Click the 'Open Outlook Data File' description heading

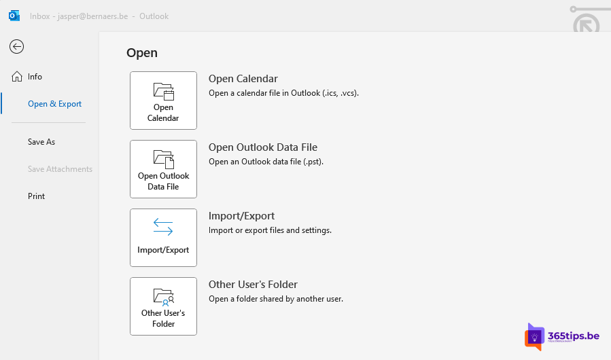263,147
